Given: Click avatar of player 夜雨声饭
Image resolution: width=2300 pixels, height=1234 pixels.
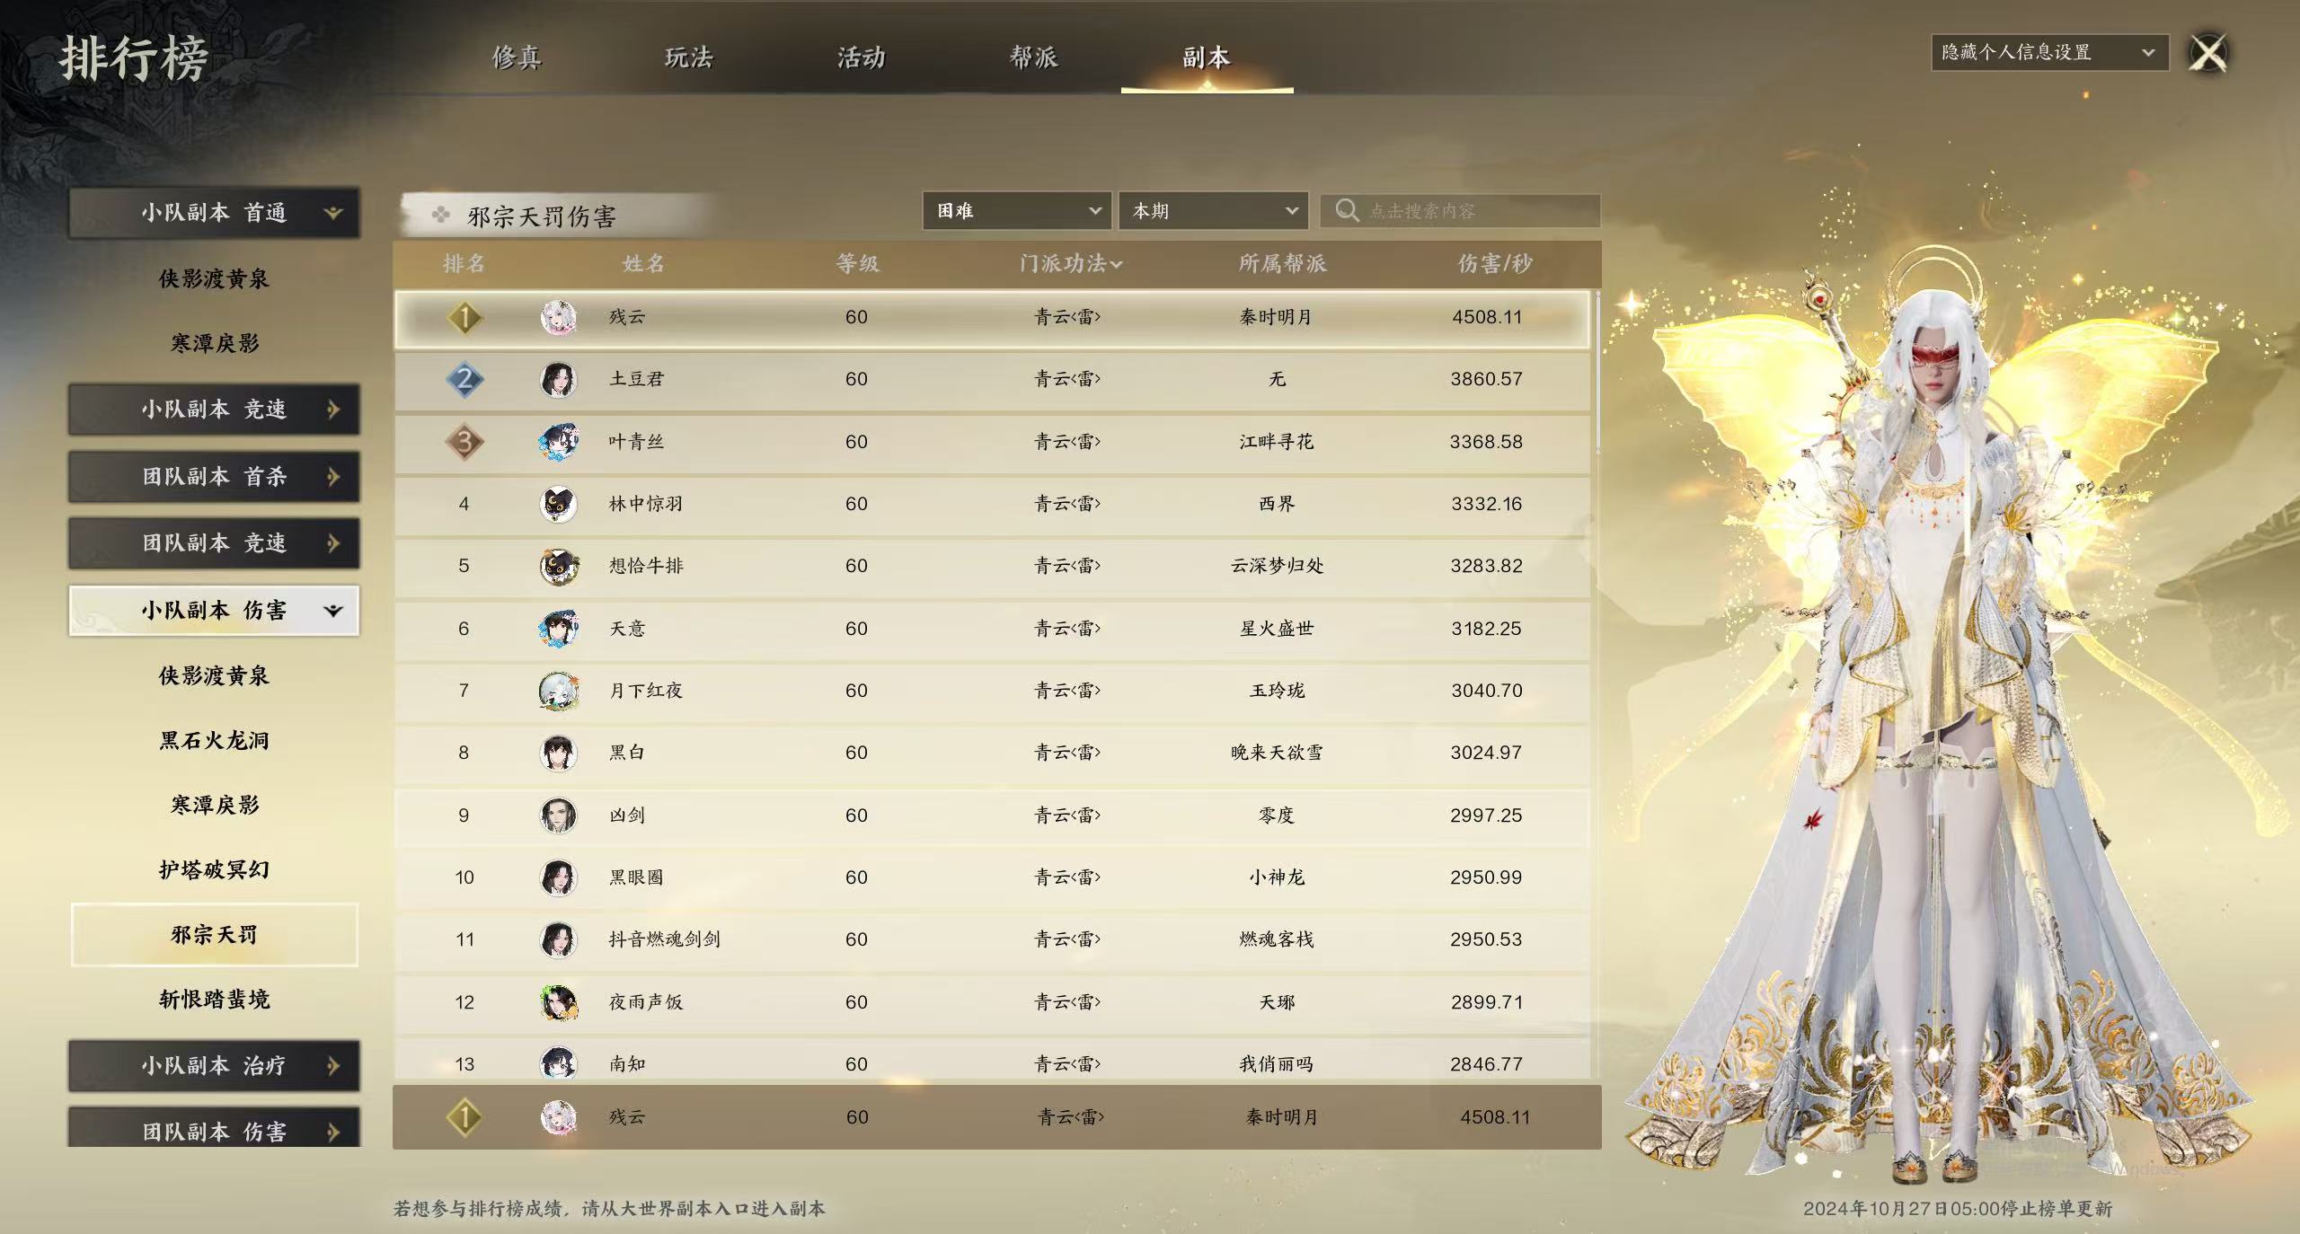Looking at the screenshot, I should coord(558,1002).
